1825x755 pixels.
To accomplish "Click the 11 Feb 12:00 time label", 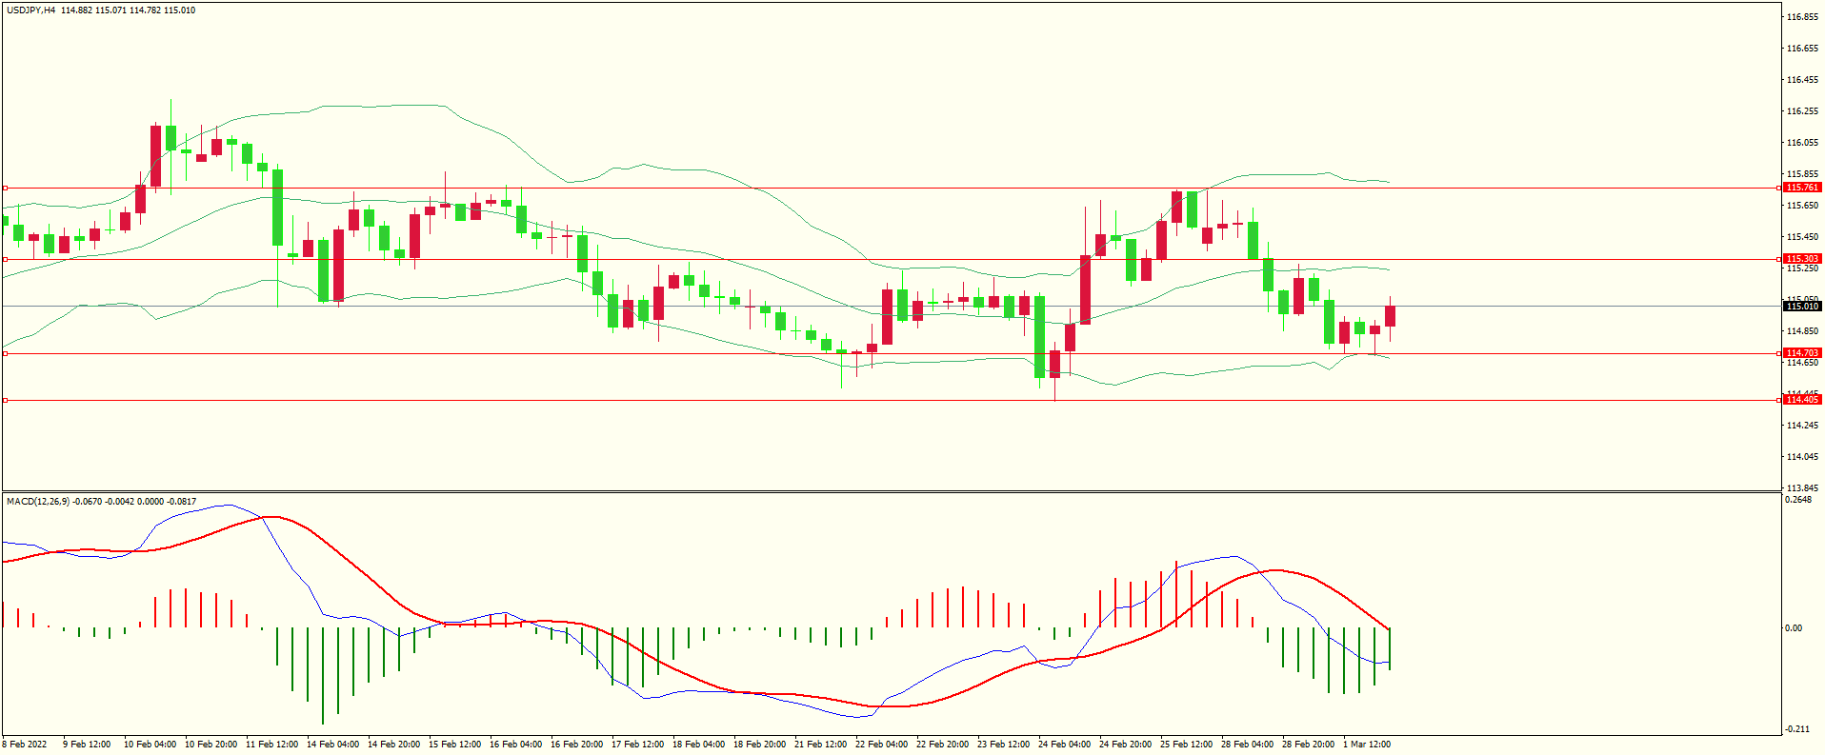I will pyautogui.click(x=271, y=745).
